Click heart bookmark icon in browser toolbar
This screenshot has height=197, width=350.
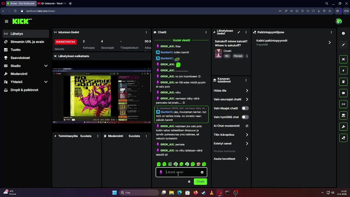pyautogui.click(x=313, y=11)
